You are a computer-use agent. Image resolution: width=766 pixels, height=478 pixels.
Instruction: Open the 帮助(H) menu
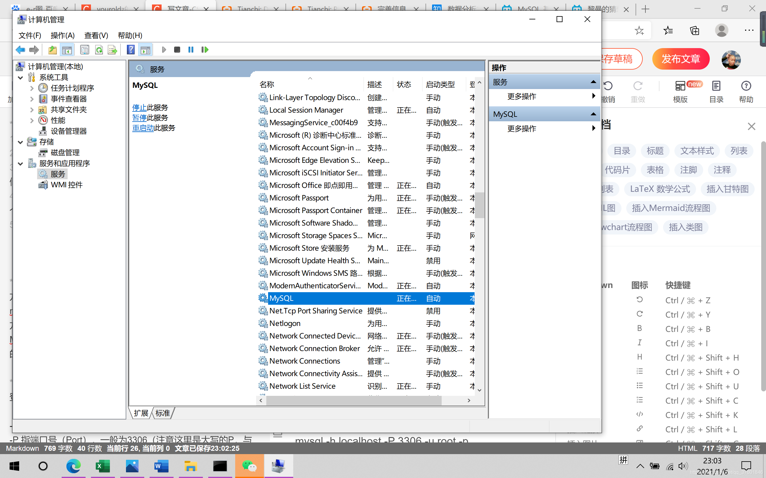coord(130,36)
